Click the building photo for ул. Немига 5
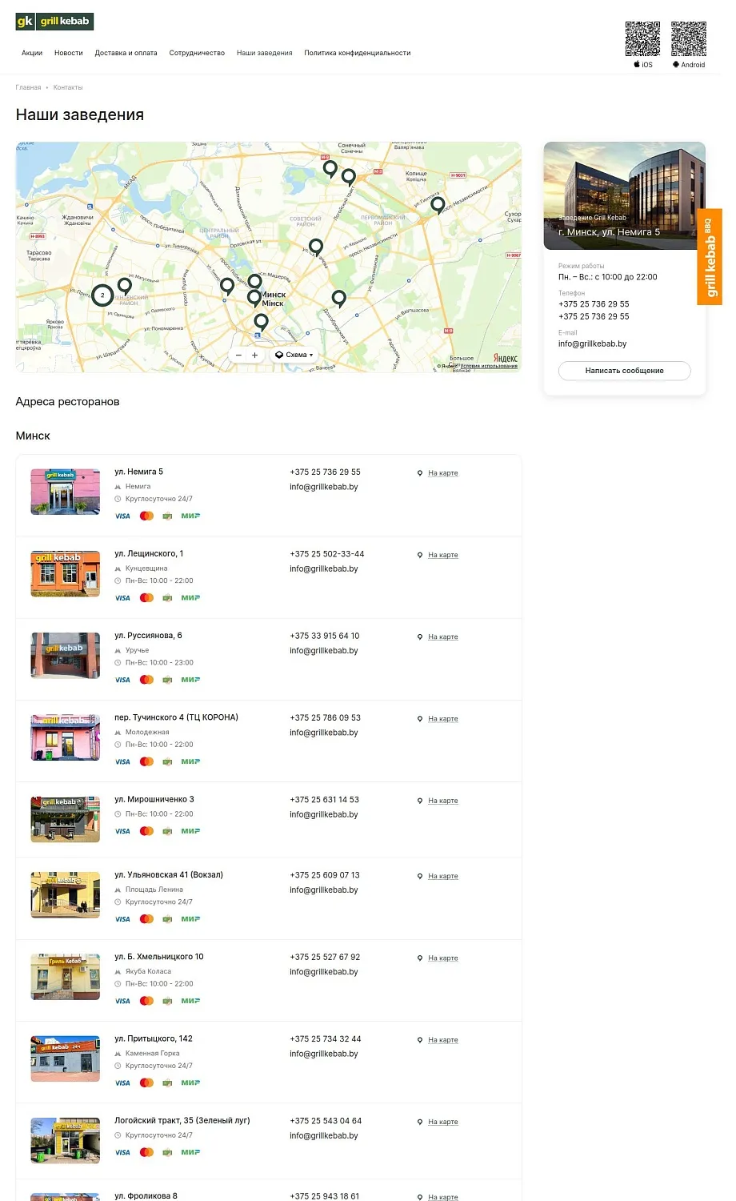736x1201 pixels. (x=624, y=195)
